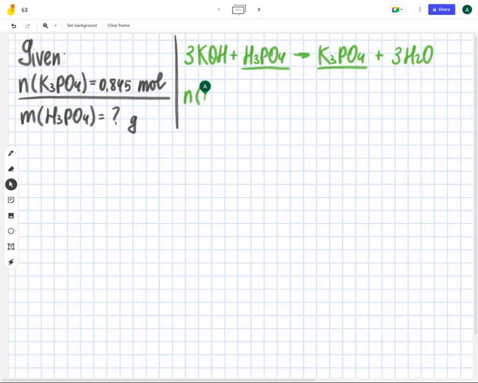Viewport: 478px width, 383px height.
Task: Choose the Shape tool
Action: pyautogui.click(x=11, y=231)
